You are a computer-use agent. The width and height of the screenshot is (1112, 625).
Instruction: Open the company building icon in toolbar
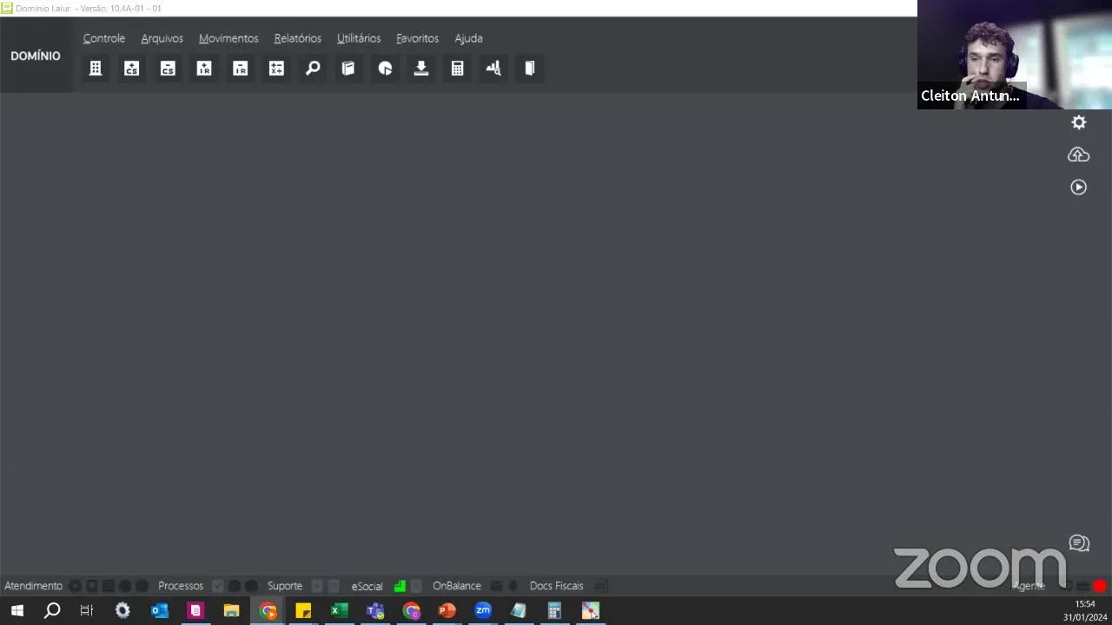(x=96, y=69)
